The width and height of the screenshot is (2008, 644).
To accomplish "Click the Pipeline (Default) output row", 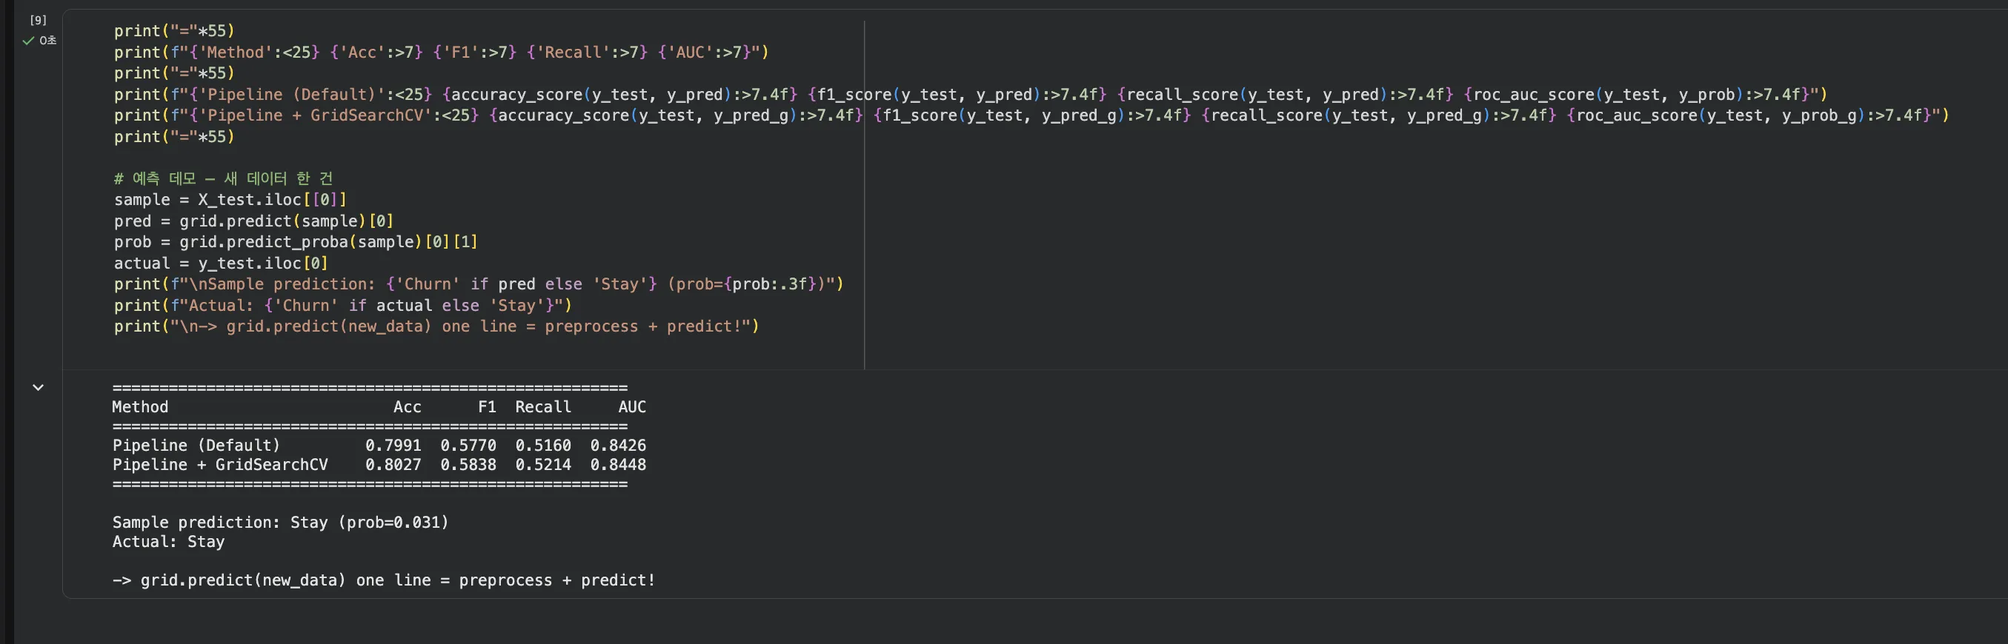I will pyautogui.click(x=379, y=446).
